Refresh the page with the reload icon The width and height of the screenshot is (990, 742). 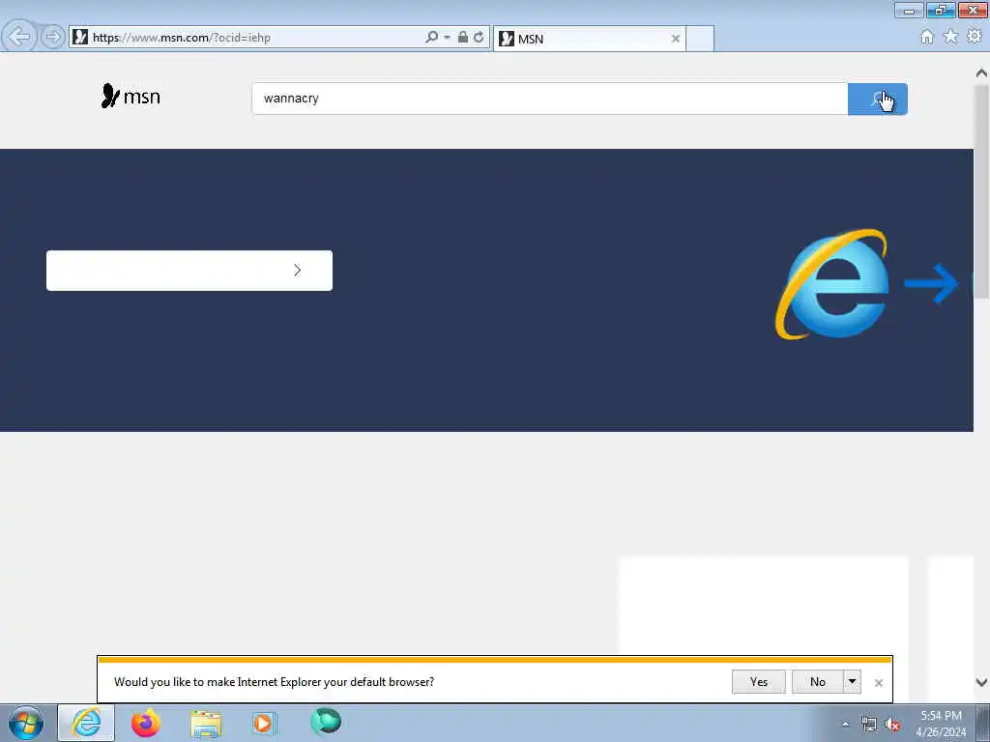pos(479,38)
